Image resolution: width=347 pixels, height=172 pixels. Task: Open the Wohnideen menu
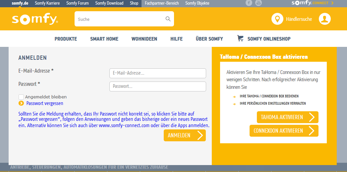[144, 39]
